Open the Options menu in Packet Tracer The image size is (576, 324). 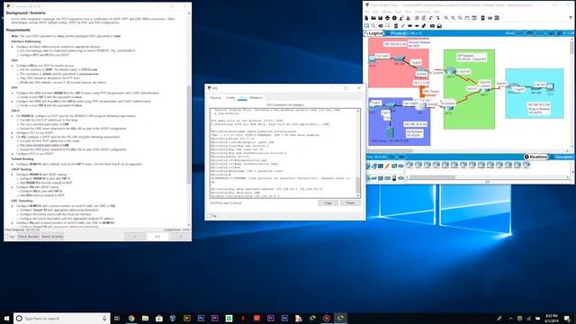pos(387,12)
